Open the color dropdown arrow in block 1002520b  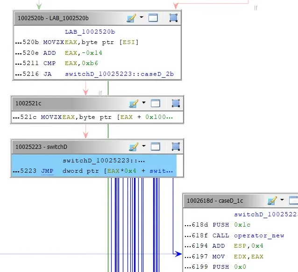tap(142, 17)
